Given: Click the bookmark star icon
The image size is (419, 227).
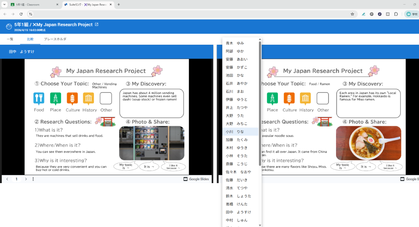Looking at the screenshot, I should click(x=352, y=14).
